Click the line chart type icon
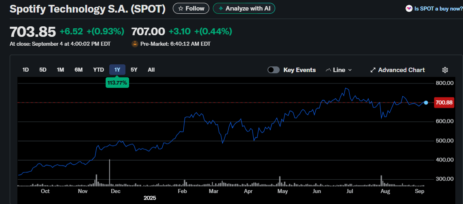This screenshot has height=204, width=463. coord(328,70)
